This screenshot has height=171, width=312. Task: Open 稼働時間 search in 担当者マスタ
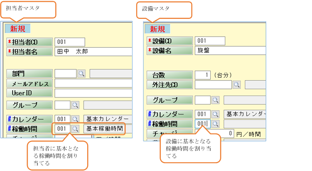tap(75, 129)
